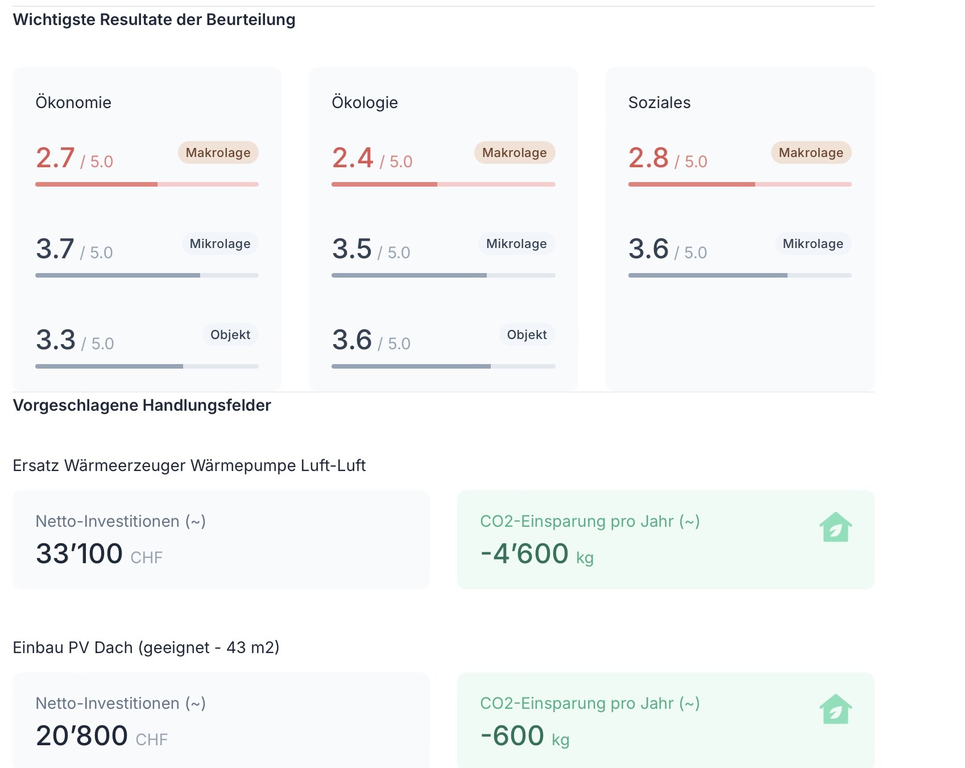Click the Objekt badge under Ökologie
Image resolution: width=965 pixels, height=768 pixels.
pyautogui.click(x=527, y=335)
